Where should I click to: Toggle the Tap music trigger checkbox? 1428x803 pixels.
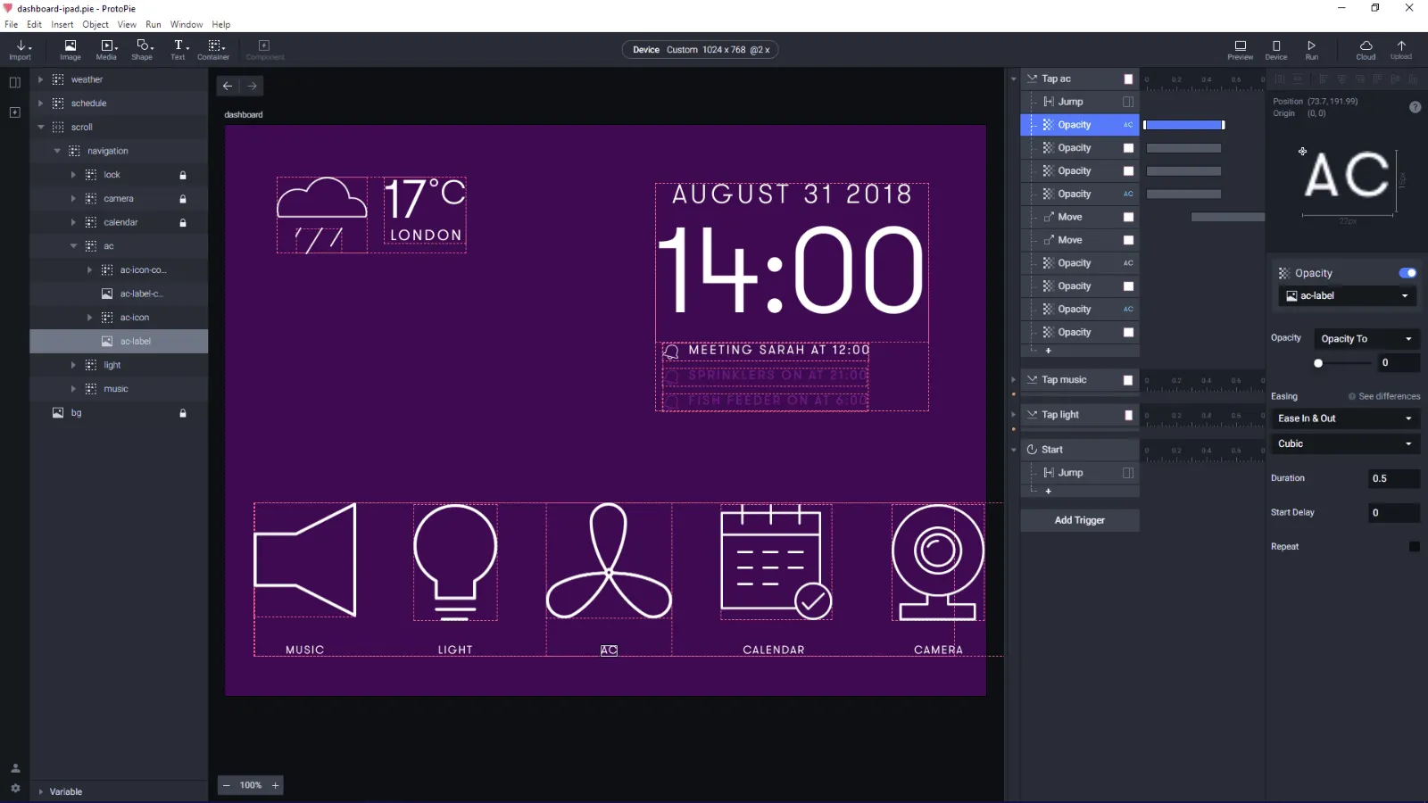click(x=1128, y=380)
